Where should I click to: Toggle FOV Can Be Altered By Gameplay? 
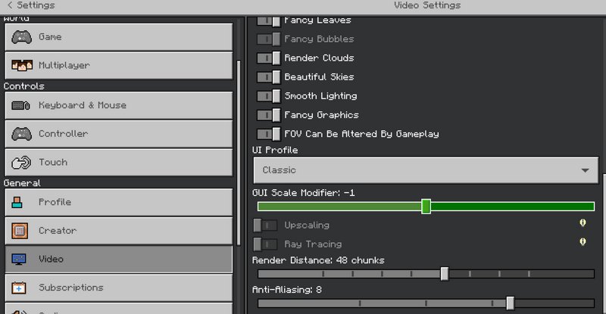(269, 134)
